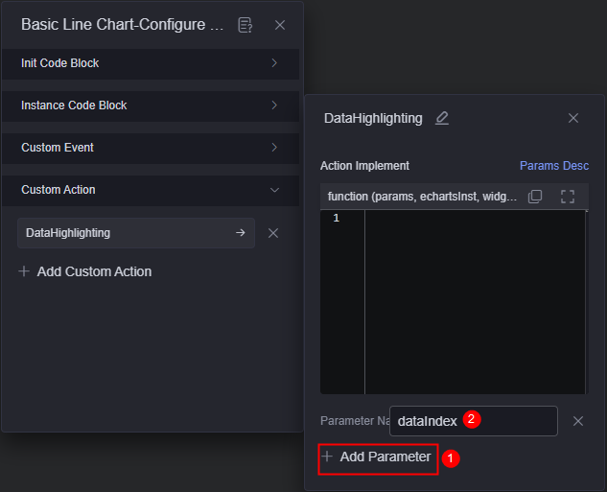Click the pencil icon to rename DataHighlighting
Image resolution: width=607 pixels, height=492 pixels.
pyautogui.click(x=442, y=118)
